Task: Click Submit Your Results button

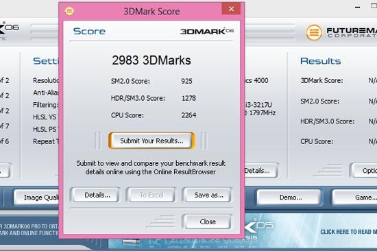Action: (151, 141)
